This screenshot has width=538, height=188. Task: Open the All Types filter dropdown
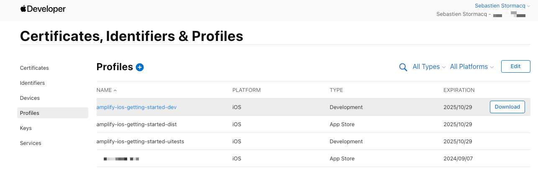[428, 67]
